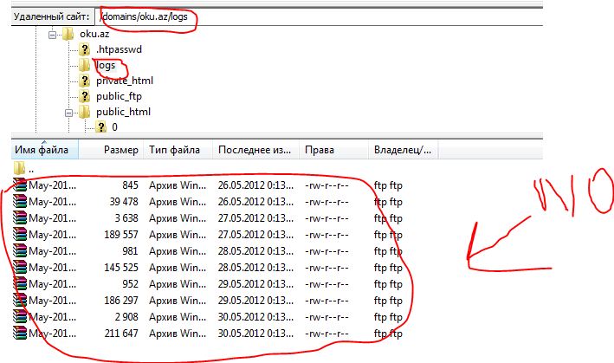614x363 pixels.
Task: Click owner ftp ftp of the 845 file
Action: (x=388, y=185)
